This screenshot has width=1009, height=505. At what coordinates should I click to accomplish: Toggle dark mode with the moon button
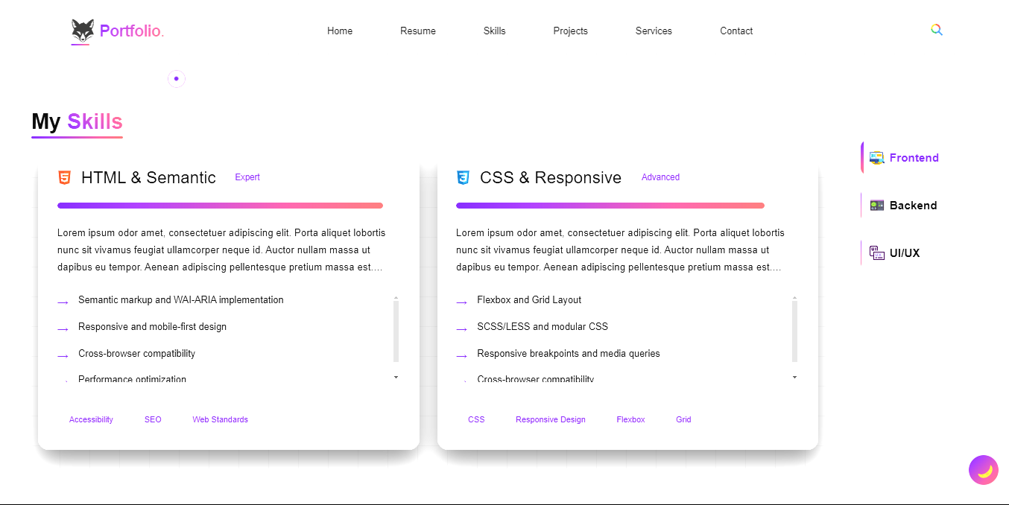click(984, 470)
